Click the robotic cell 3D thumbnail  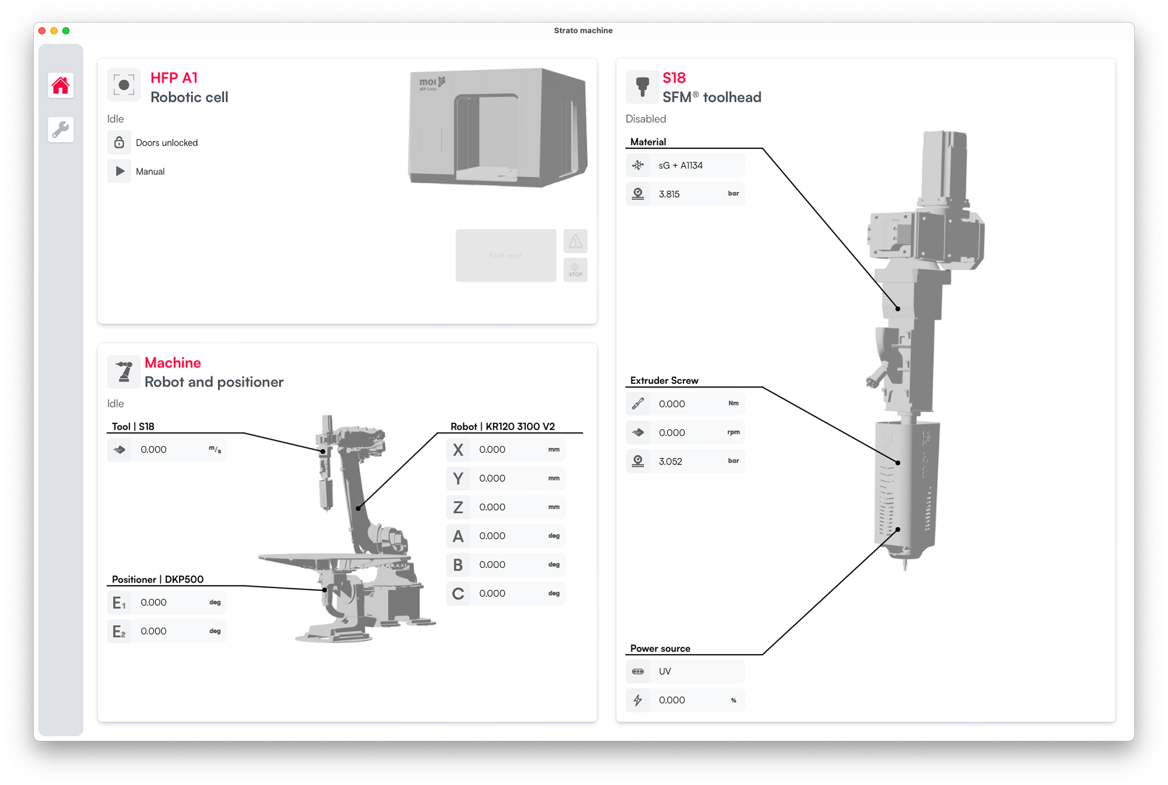tap(497, 128)
